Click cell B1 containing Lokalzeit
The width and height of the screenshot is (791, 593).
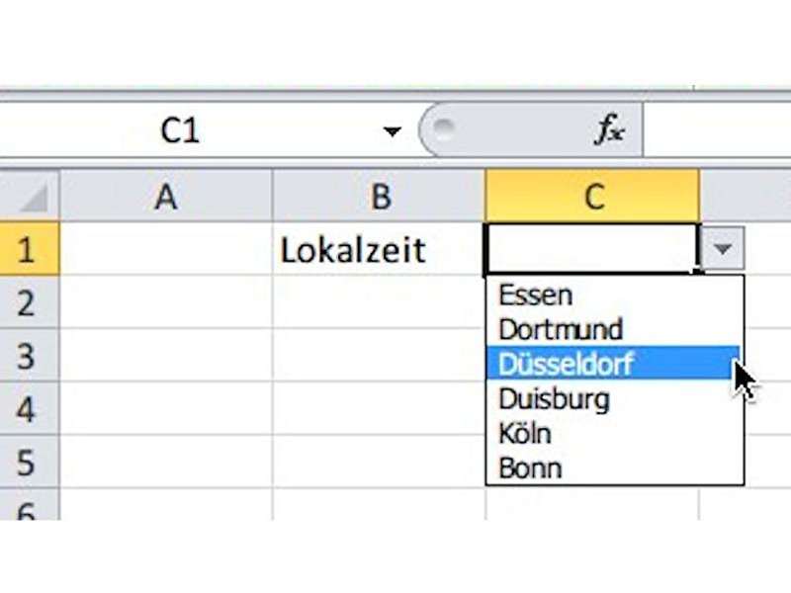[x=380, y=250]
